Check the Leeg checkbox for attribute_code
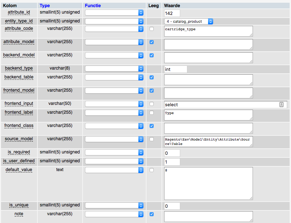Image resolution: width=291 pixels, height=223 pixels. [x=151, y=29]
